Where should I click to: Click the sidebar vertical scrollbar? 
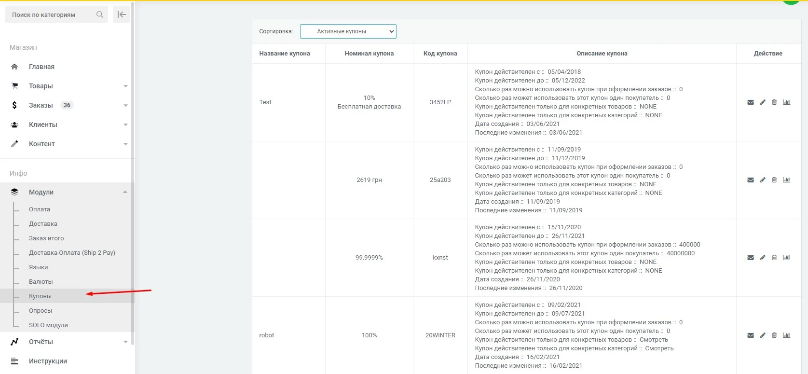pos(133,174)
